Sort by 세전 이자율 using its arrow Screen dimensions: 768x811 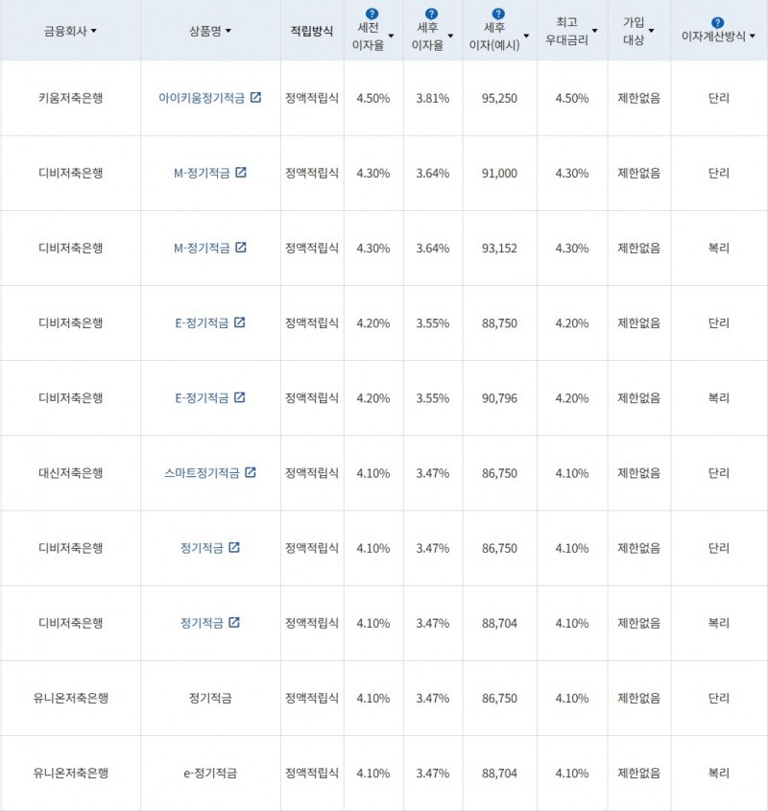(x=392, y=36)
